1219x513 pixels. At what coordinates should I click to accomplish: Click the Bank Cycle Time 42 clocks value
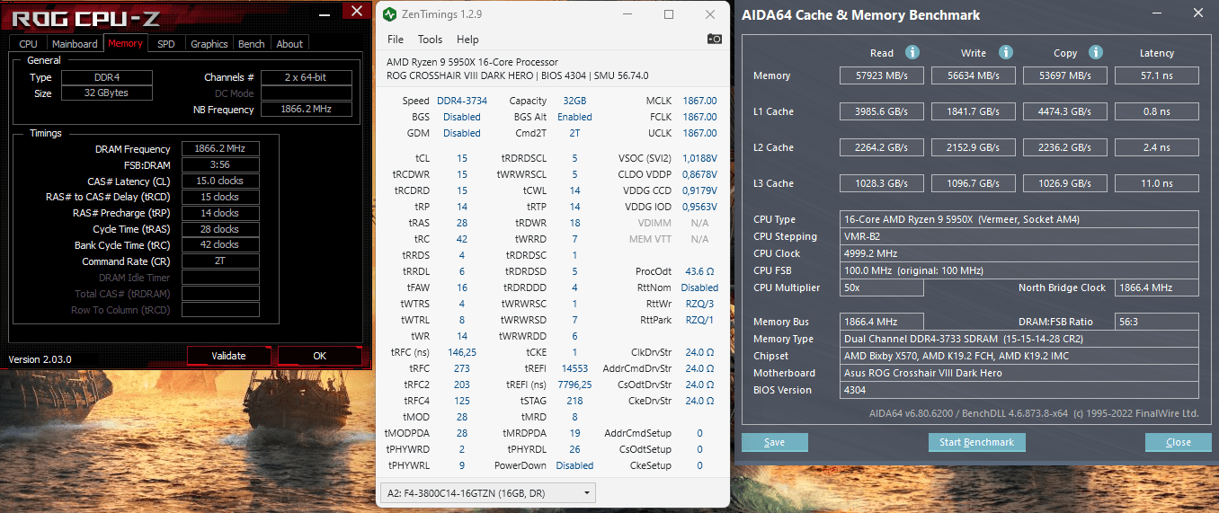tap(220, 244)
